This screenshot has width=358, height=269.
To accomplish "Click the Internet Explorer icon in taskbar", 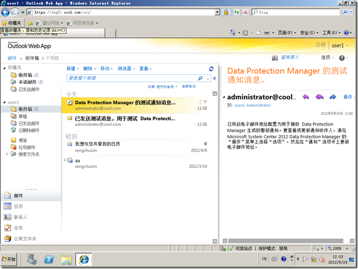I will tap(84, 260).
